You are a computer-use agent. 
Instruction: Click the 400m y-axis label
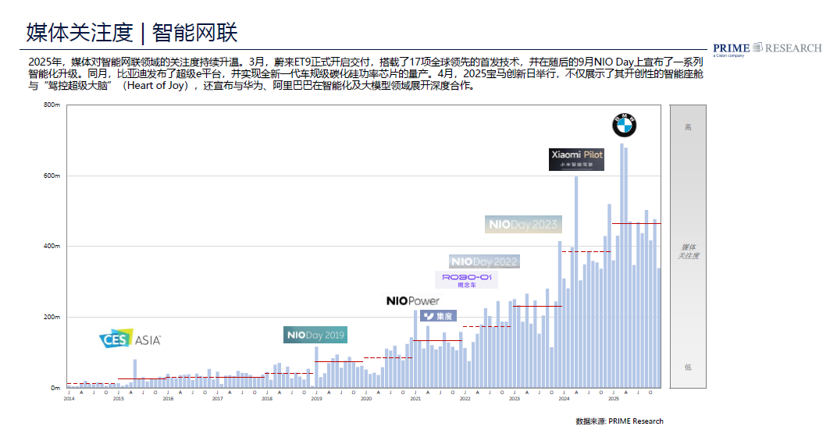pyautogui.click(x=52, y=246)
